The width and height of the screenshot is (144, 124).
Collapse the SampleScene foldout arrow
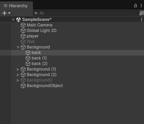click(13, 20)
